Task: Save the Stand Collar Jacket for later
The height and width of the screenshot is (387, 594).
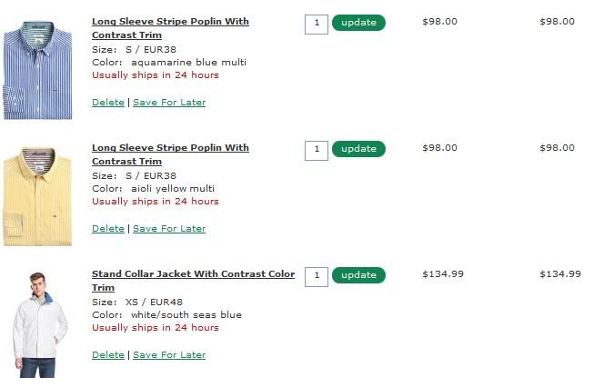Action: pyautogui.click(x=169, y=355)
